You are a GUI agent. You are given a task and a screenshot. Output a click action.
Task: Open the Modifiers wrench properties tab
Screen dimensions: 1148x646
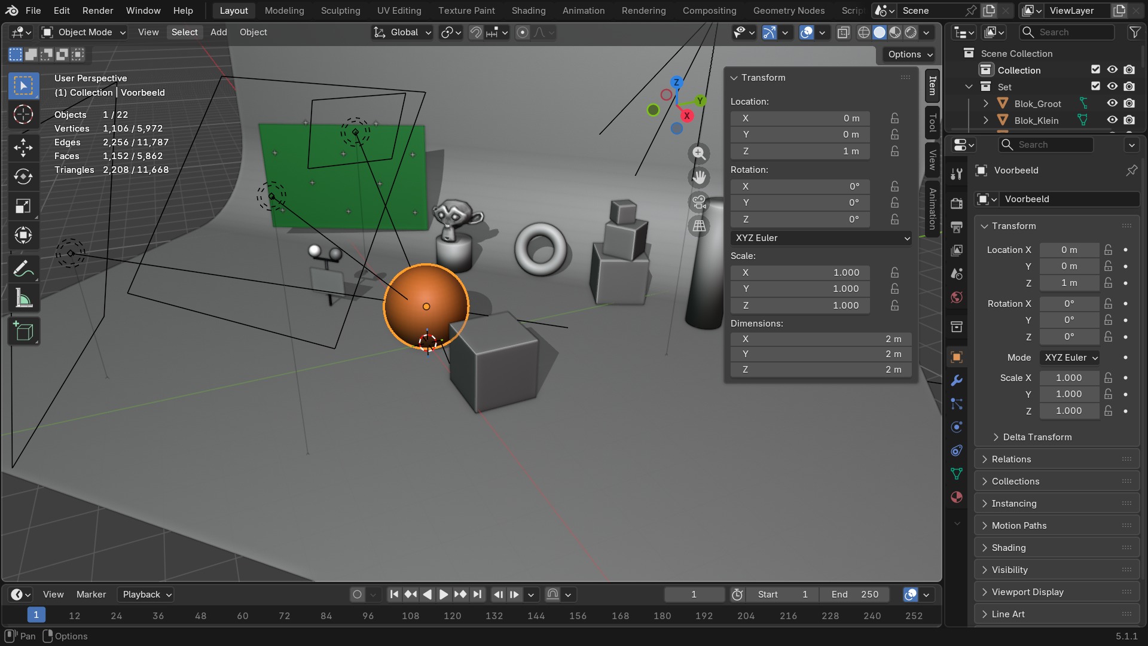pos(957,380)
